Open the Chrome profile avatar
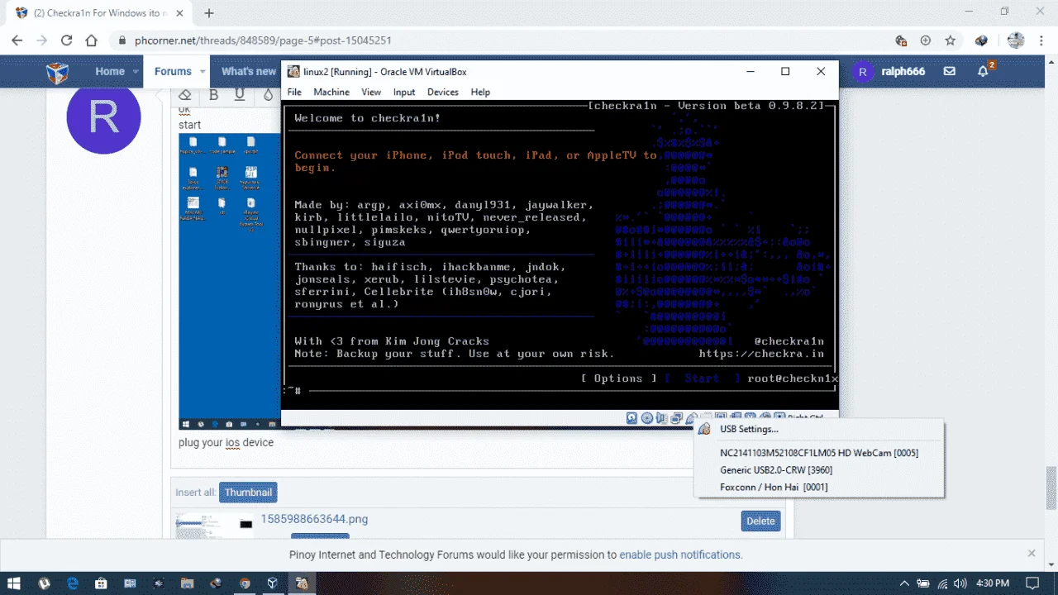 1015,40
